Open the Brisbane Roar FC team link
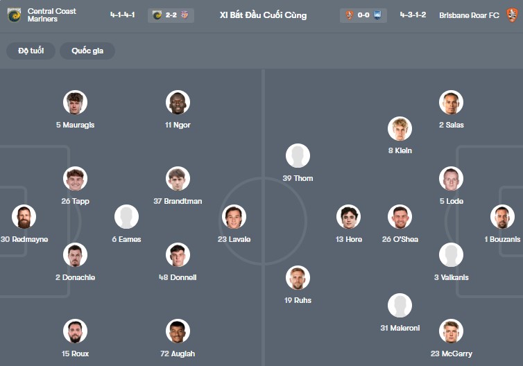Screen dimensions: 523x366 click(469, 15)
